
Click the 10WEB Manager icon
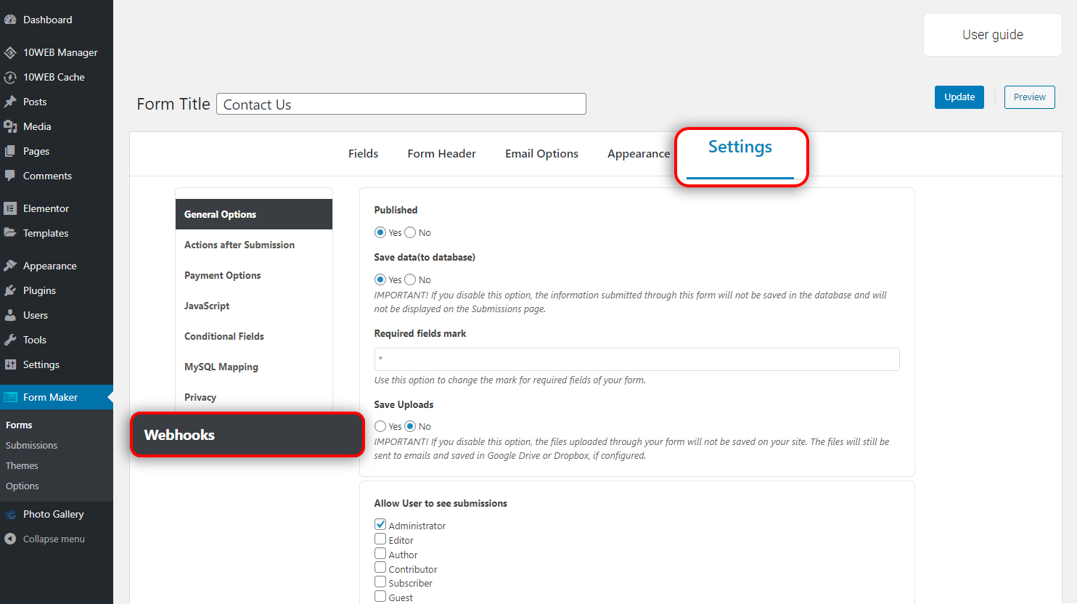(10, 52)
